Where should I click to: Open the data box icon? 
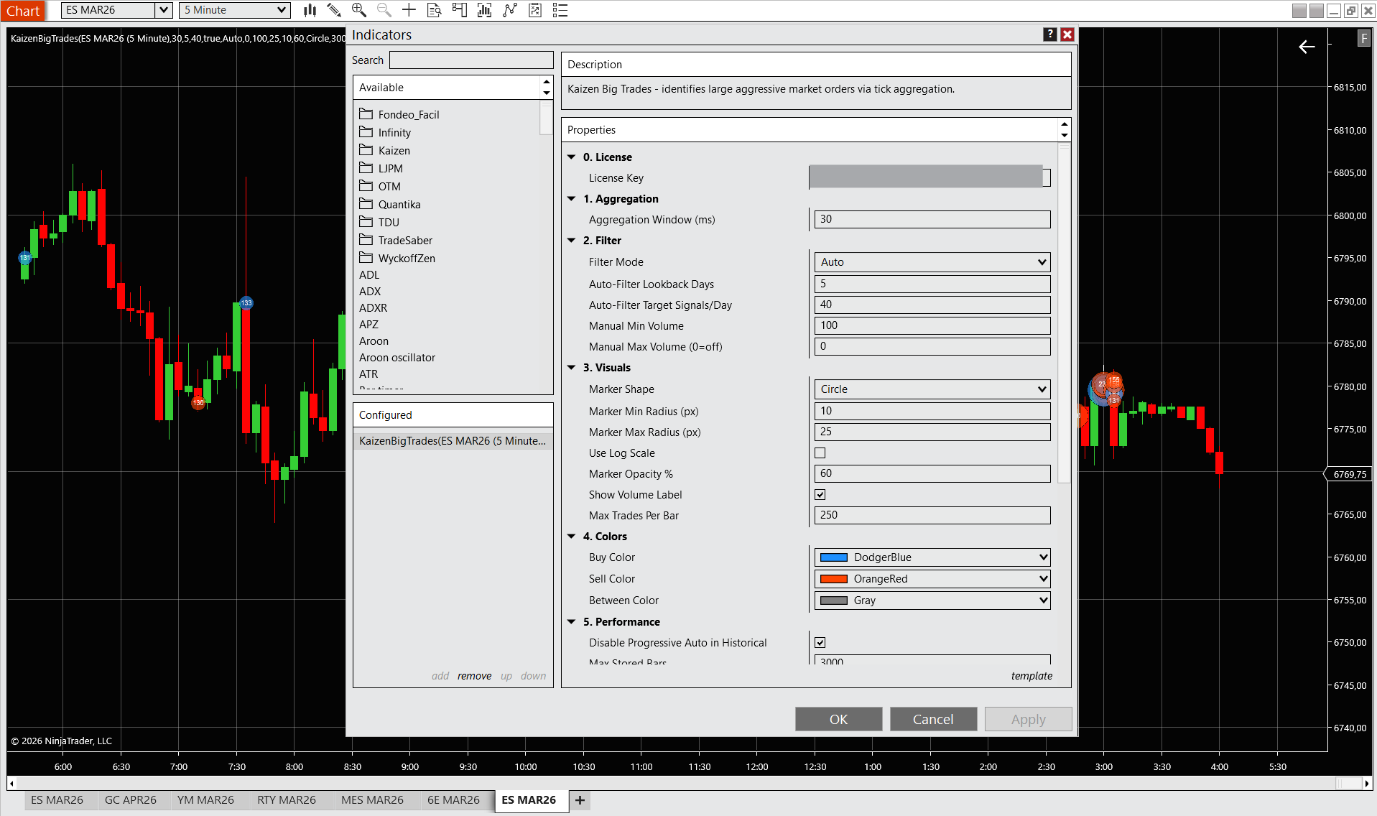click(x=434, y=10)
